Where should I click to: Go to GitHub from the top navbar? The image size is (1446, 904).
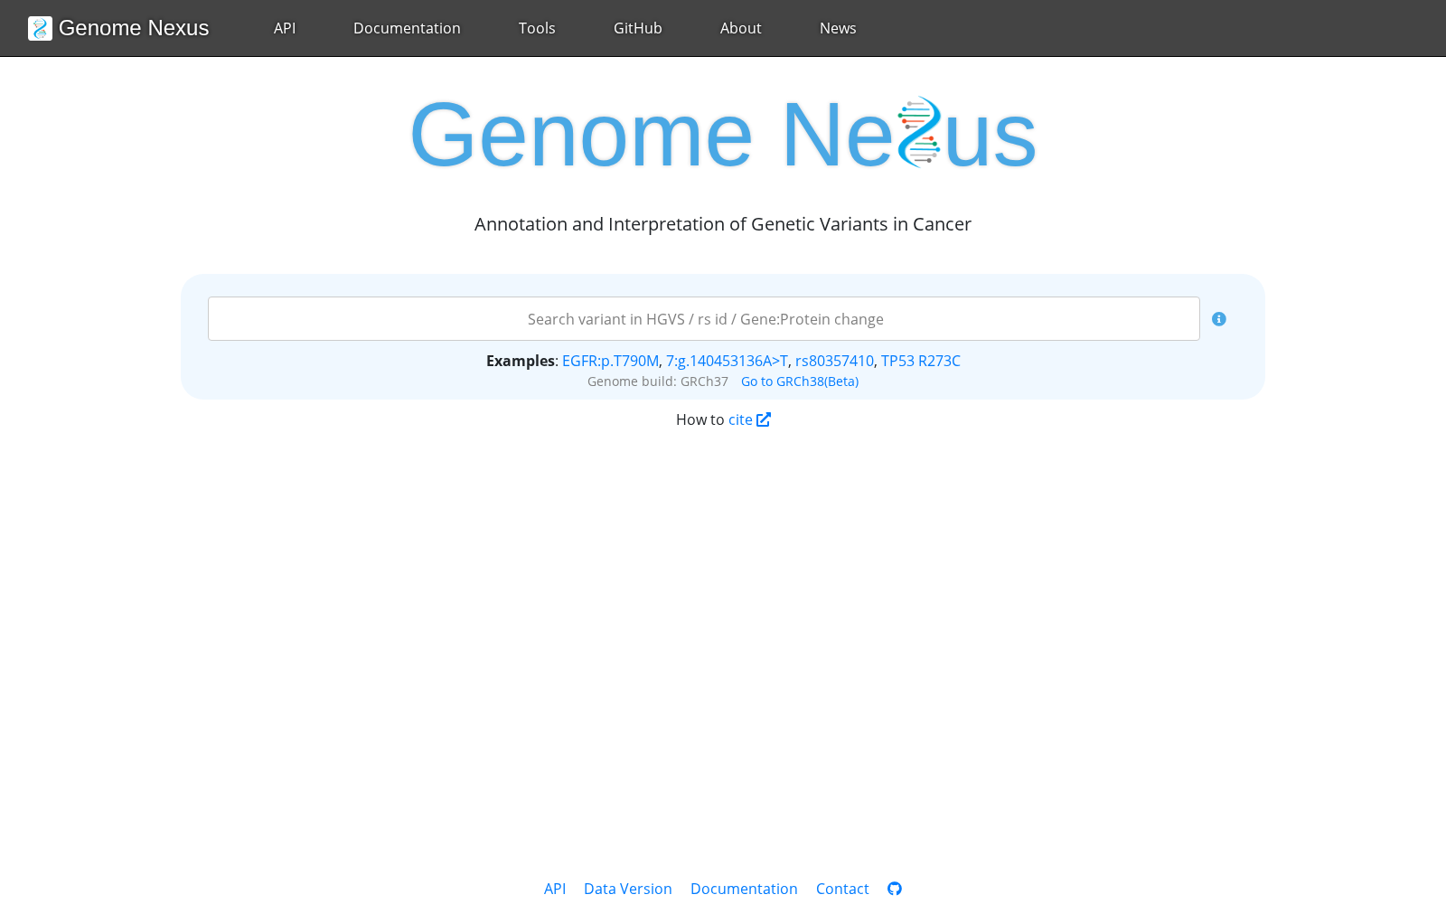(638, 28)
